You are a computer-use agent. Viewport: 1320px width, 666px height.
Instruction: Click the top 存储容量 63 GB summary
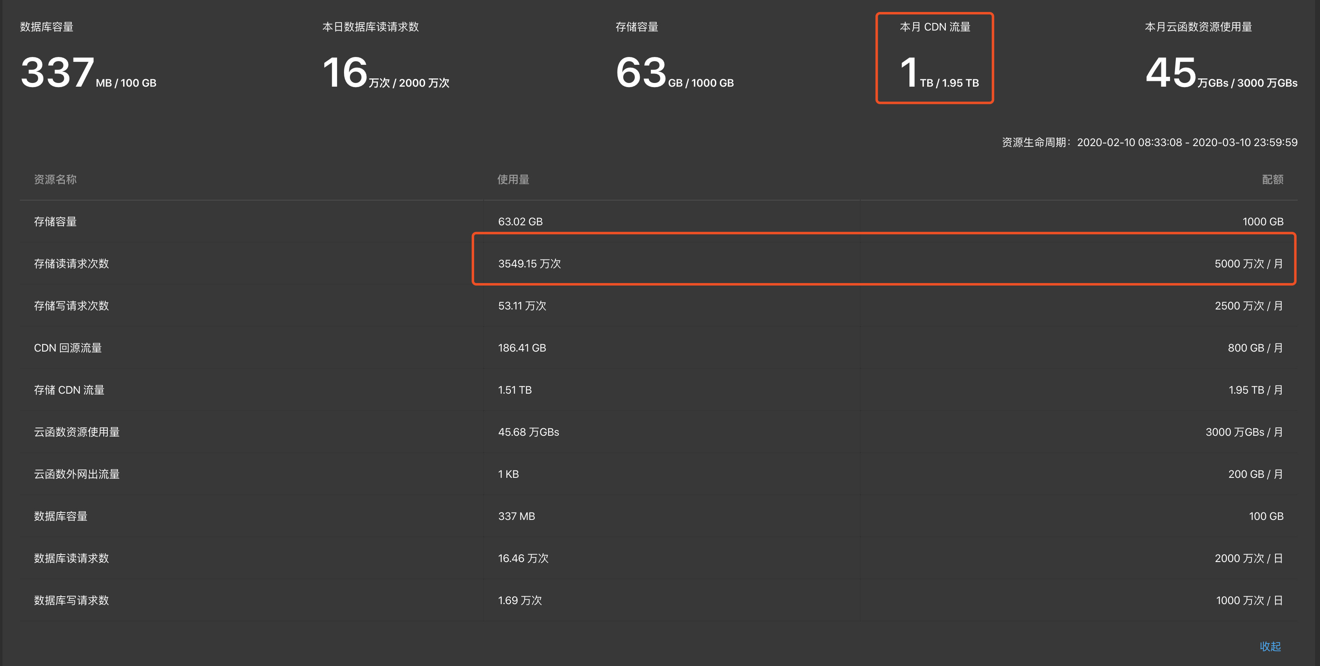(x=674, y=58)
